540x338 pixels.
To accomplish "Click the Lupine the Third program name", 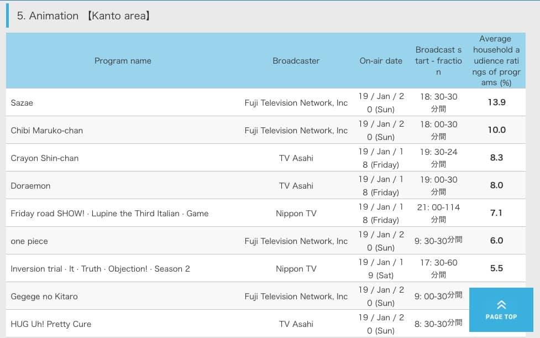I will (x=109, y=214).
